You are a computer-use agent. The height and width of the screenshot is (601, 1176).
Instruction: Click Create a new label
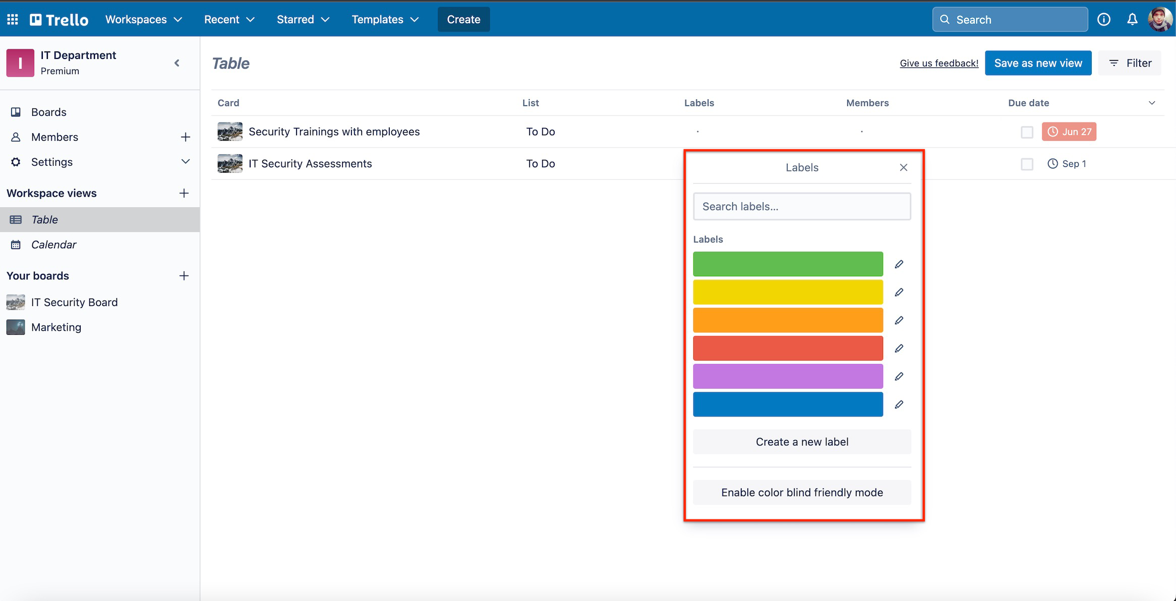point(802,442)
